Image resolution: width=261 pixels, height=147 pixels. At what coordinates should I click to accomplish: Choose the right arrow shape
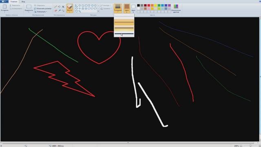pos(89,6)
